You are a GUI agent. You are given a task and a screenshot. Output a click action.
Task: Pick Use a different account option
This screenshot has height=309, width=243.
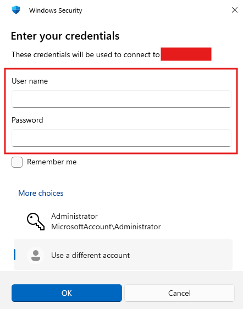pyautogui.click(x=123, y=255)
